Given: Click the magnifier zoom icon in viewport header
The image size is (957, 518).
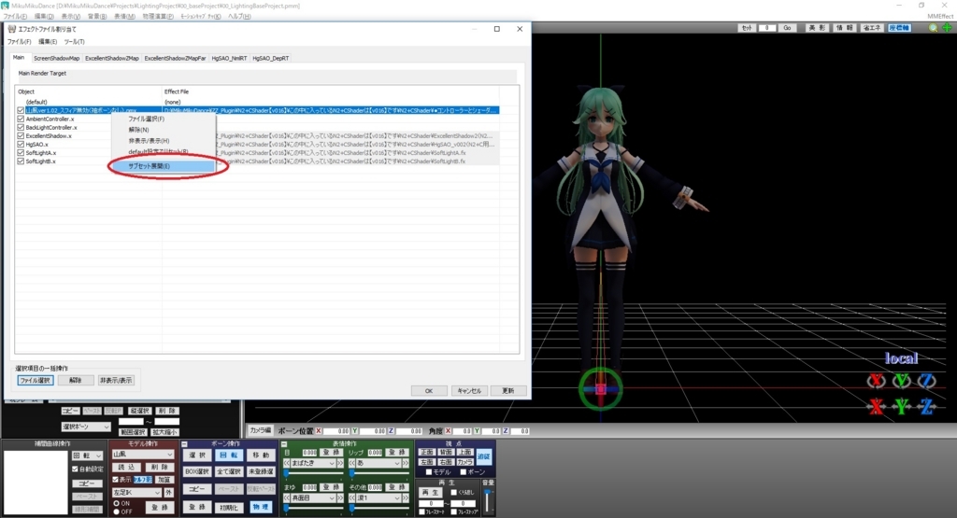Looking at the screenshot, I should coord(933,28).
